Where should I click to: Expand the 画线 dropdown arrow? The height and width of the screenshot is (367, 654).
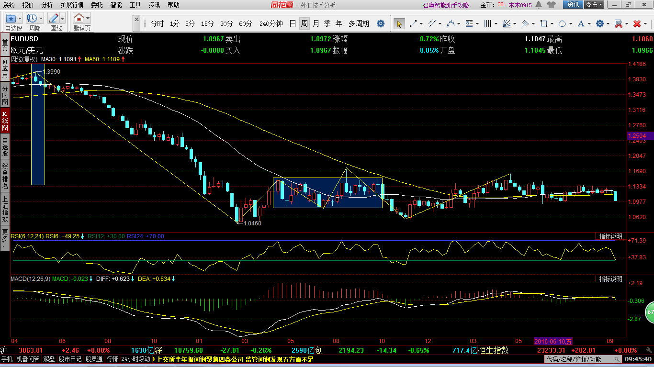pos(63,19)
